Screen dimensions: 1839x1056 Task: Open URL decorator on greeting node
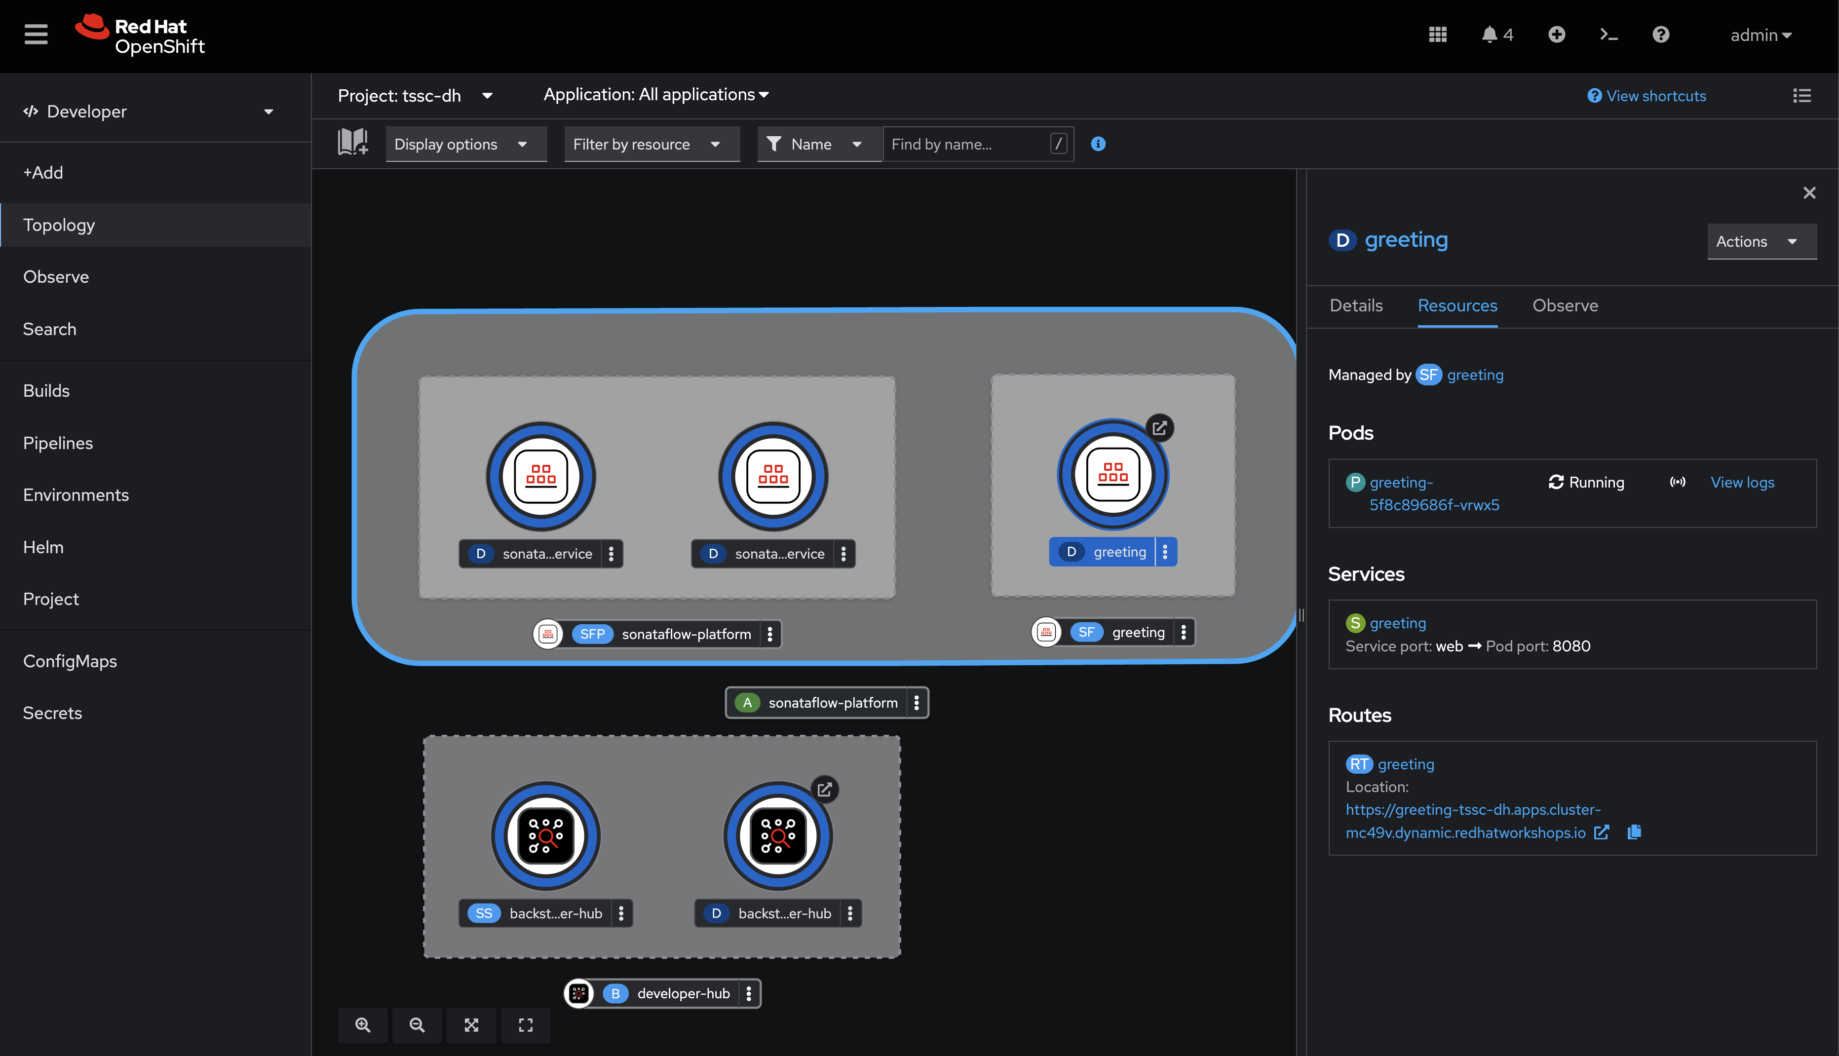click(1159, 428)
